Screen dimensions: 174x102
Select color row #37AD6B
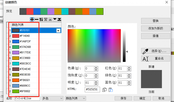click(36, 47)
